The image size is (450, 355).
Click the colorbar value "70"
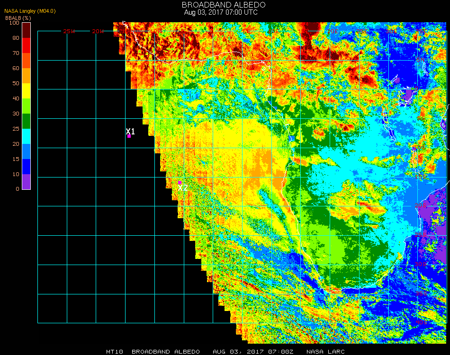point(16,53)
